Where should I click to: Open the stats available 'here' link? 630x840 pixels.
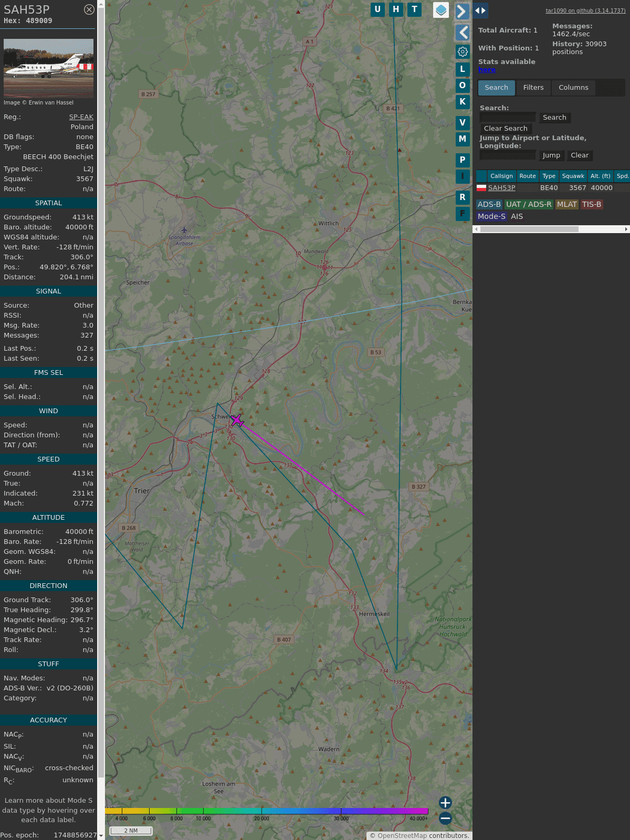tap(487, 70)
